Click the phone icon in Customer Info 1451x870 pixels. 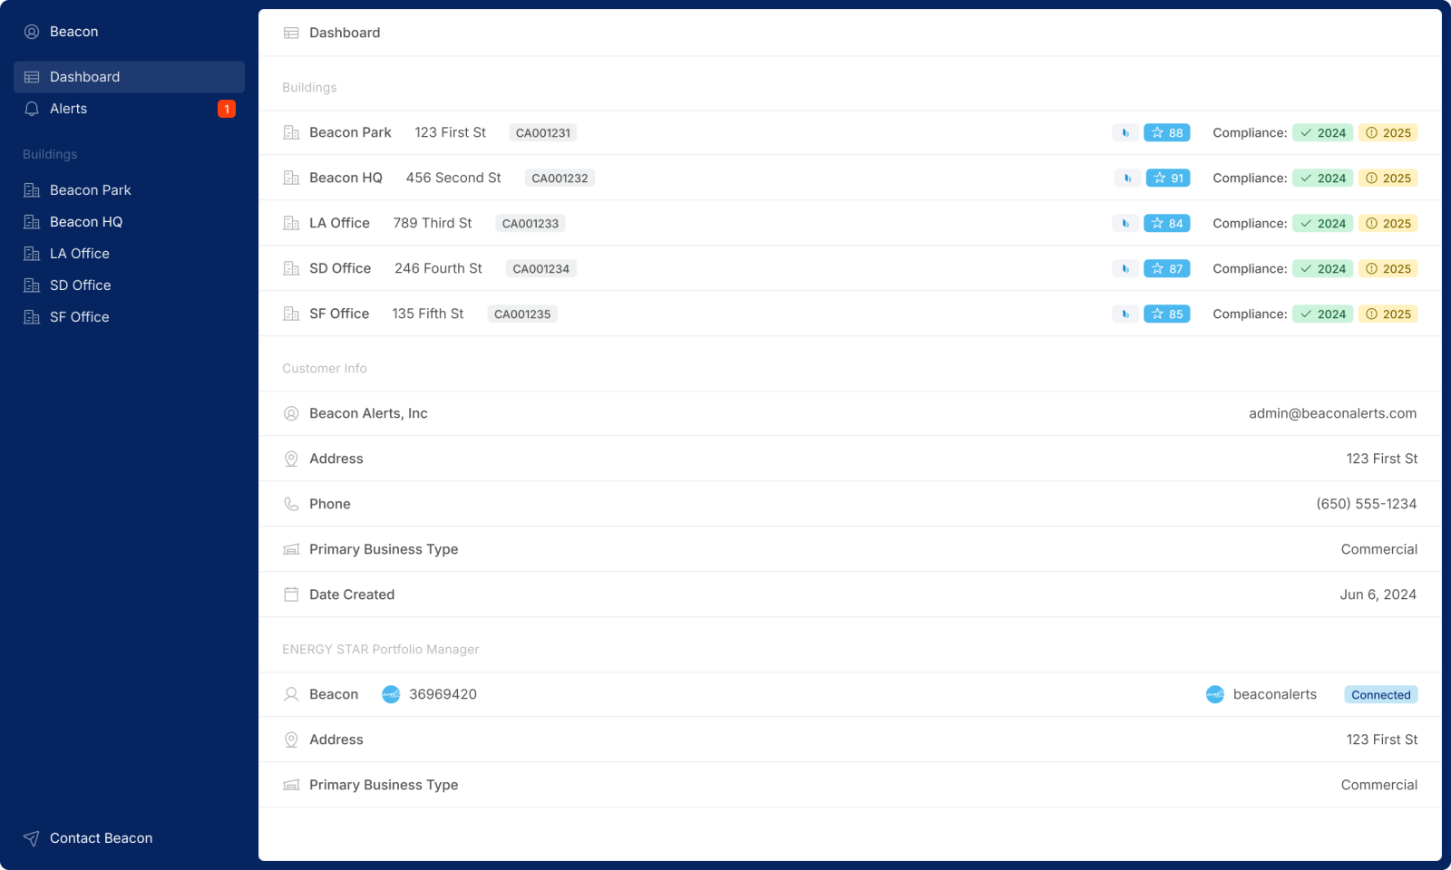[x=291, y=504]
